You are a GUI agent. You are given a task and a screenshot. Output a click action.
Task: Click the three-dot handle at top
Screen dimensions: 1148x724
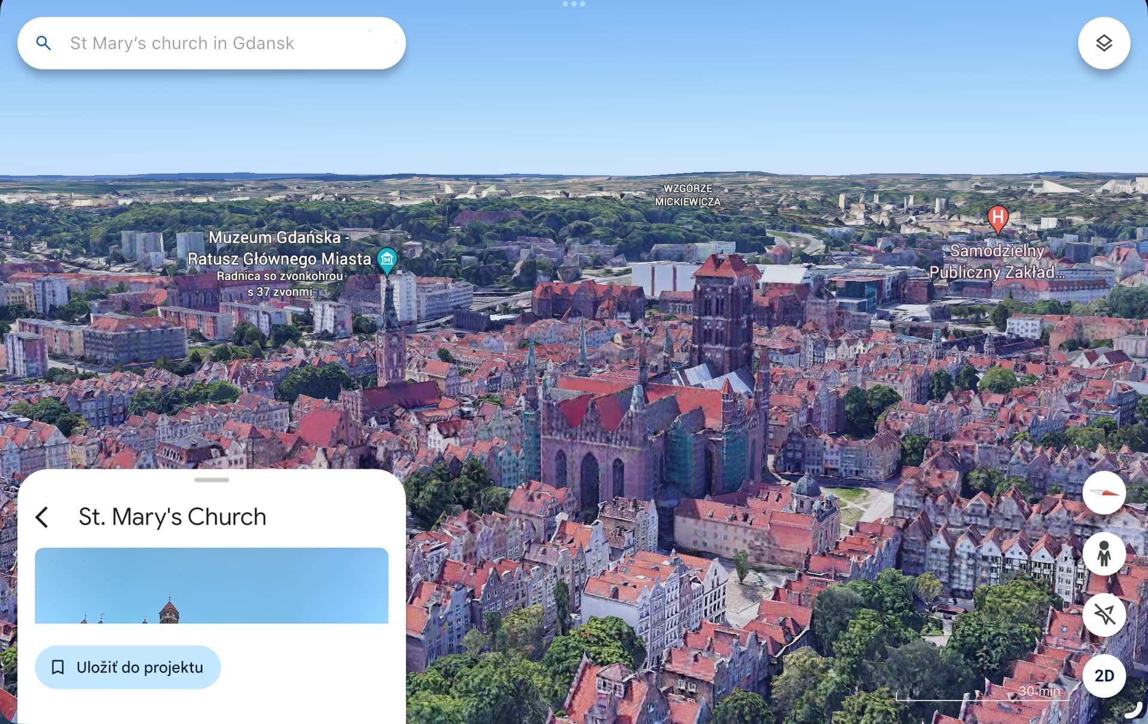(x=573, y=4)
